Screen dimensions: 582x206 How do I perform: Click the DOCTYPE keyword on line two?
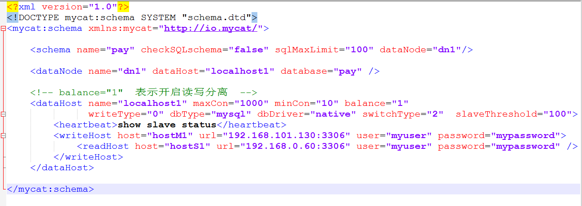[39, 18]
